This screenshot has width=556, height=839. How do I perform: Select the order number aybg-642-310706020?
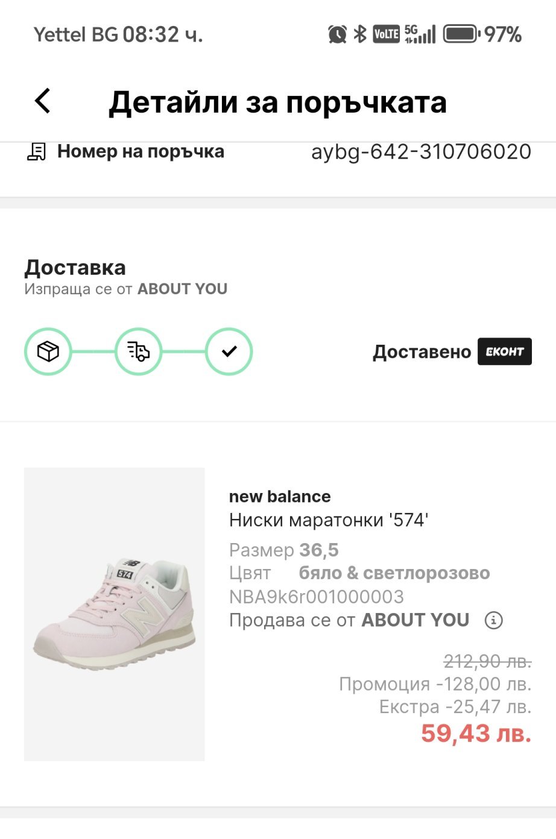click(x=421, y=152)
